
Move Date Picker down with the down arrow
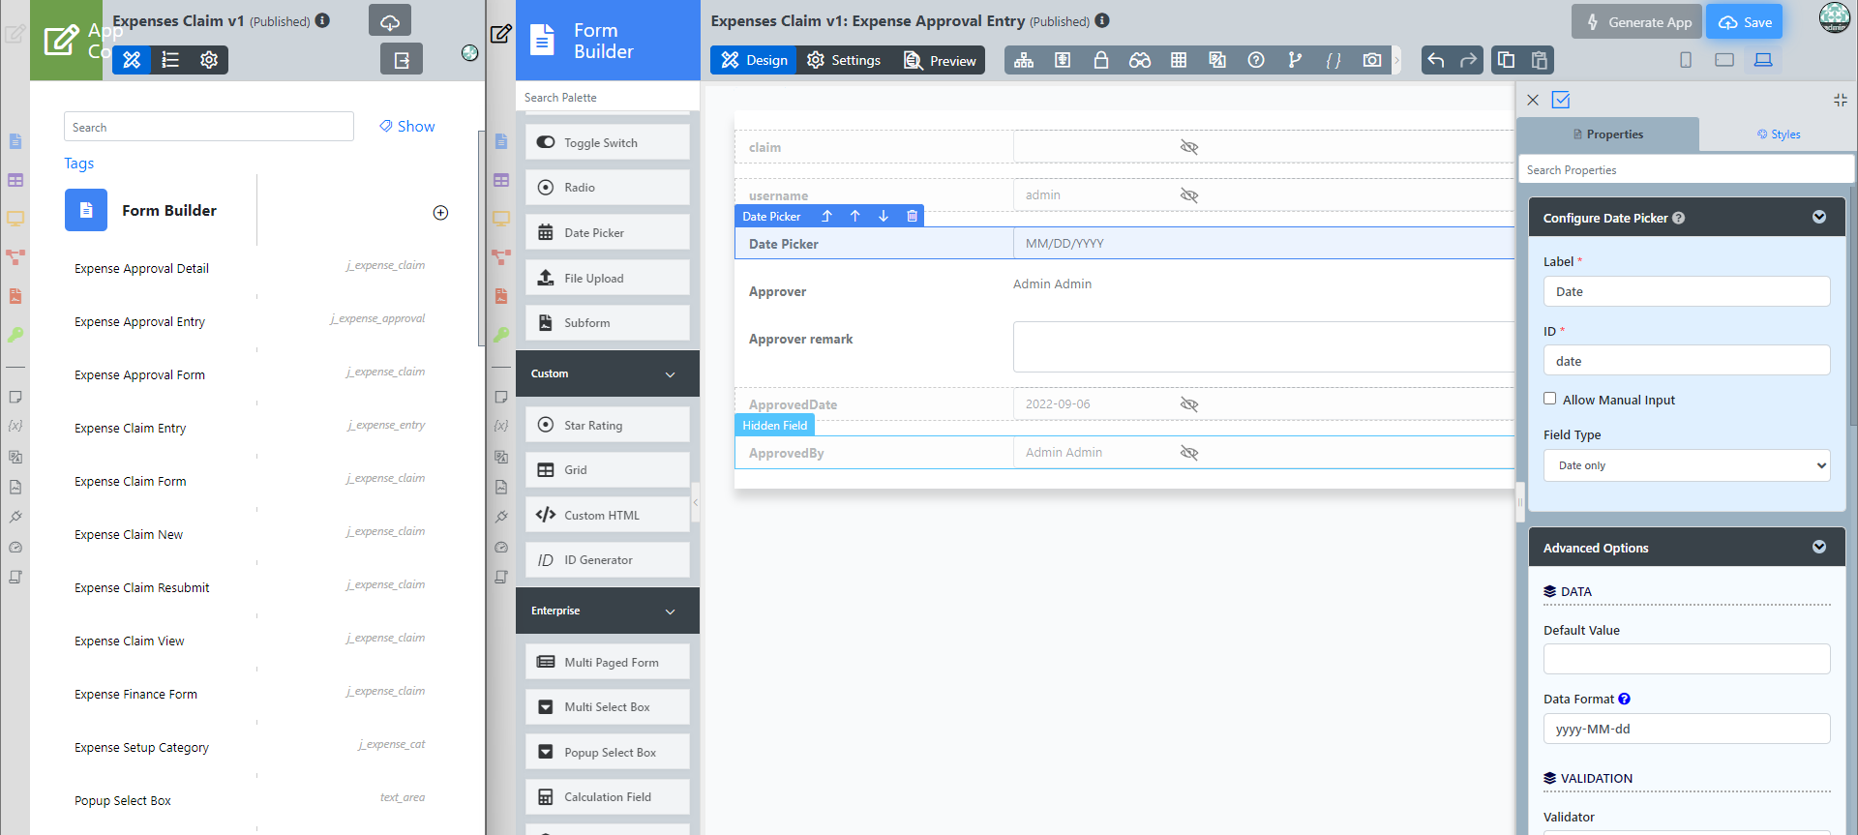coord(884,216)
